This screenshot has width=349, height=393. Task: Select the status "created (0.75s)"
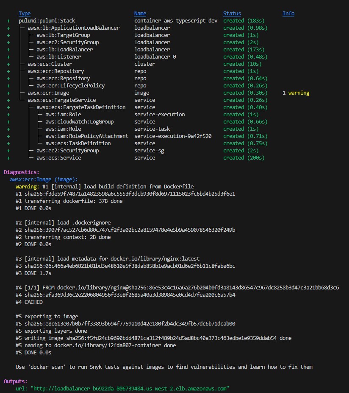click(245, 143)
